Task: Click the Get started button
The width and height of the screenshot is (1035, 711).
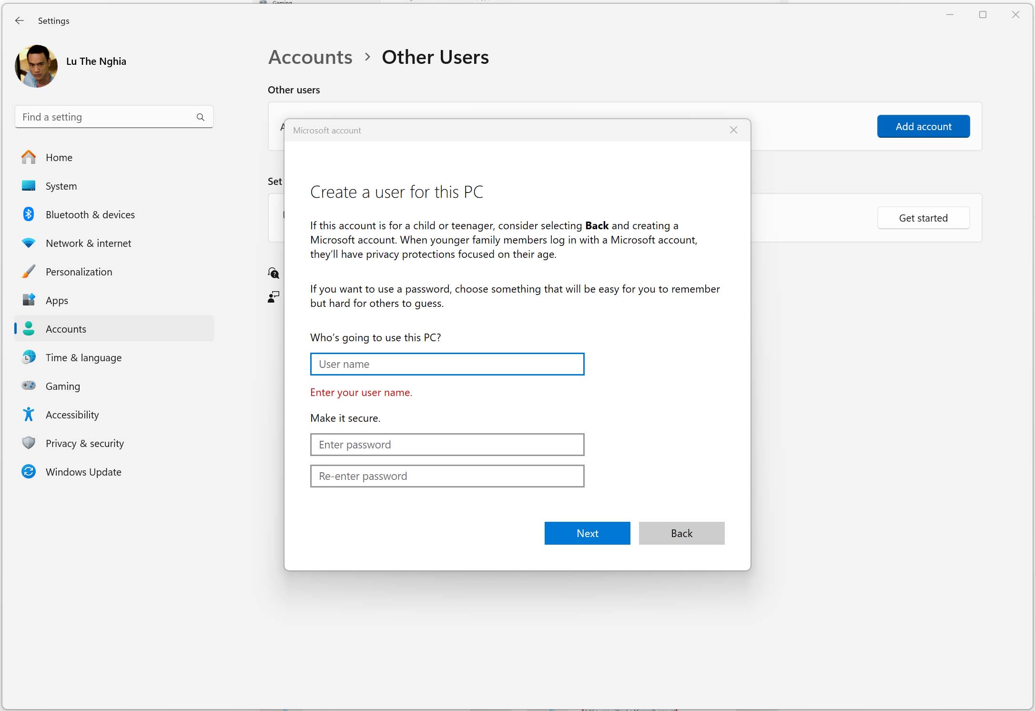Action: pyautogui.click(x=923, y=218)
